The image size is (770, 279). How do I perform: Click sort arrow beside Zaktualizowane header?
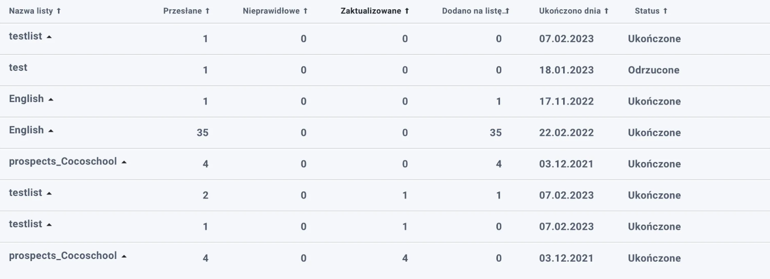click(407, 11)
